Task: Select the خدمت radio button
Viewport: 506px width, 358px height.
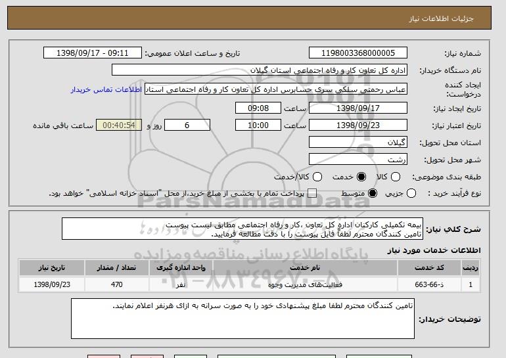Action: pos(361,177)
